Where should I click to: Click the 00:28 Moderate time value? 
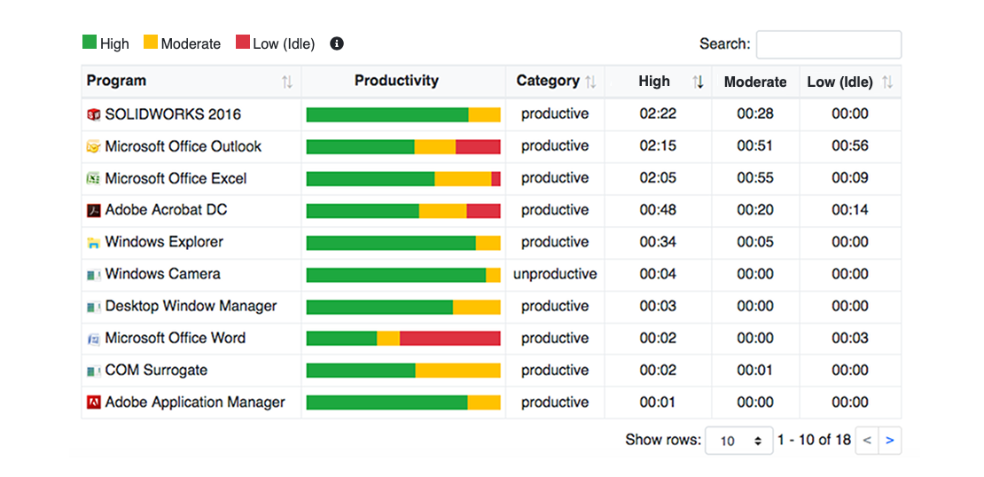(755, 114)
